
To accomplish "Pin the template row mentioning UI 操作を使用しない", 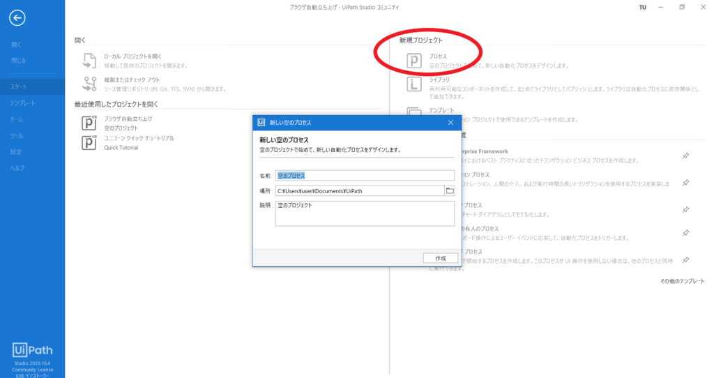I will 685,259.
